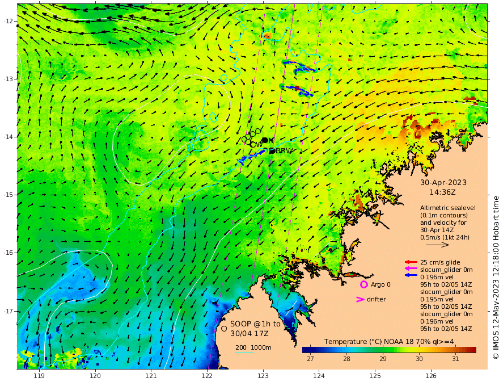Click longitude axis label 120

pyautogui.click(x=95, y=376)
